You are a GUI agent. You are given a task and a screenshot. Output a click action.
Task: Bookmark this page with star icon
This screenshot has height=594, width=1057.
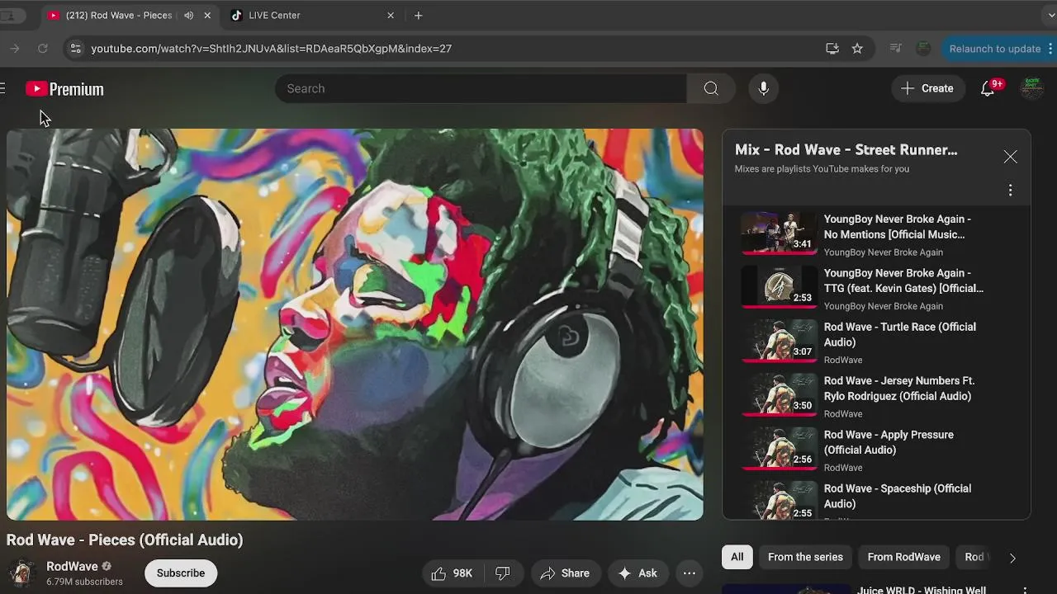[x=857, y=49]
